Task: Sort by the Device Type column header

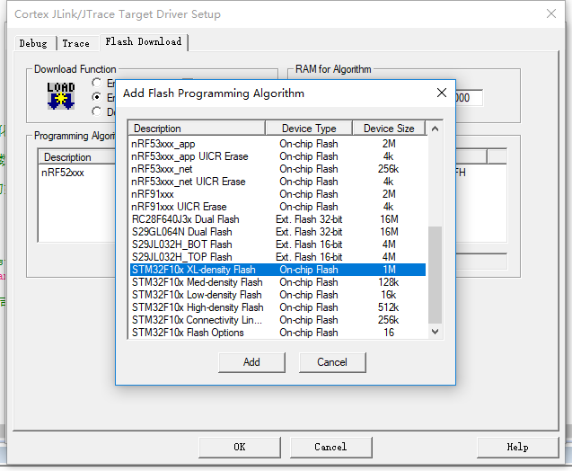Action: (309, 129)
